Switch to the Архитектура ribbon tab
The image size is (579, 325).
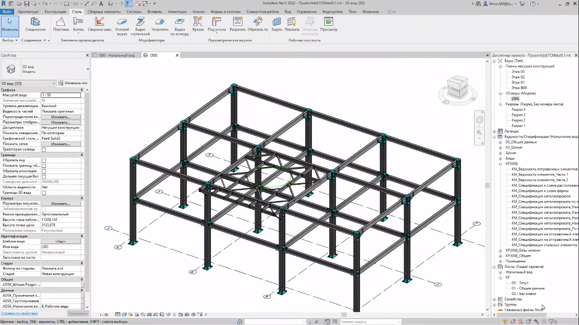28,12
